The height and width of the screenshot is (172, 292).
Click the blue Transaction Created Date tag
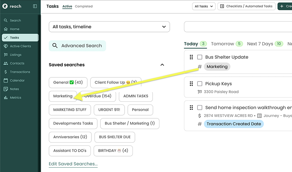coord(234,124)
